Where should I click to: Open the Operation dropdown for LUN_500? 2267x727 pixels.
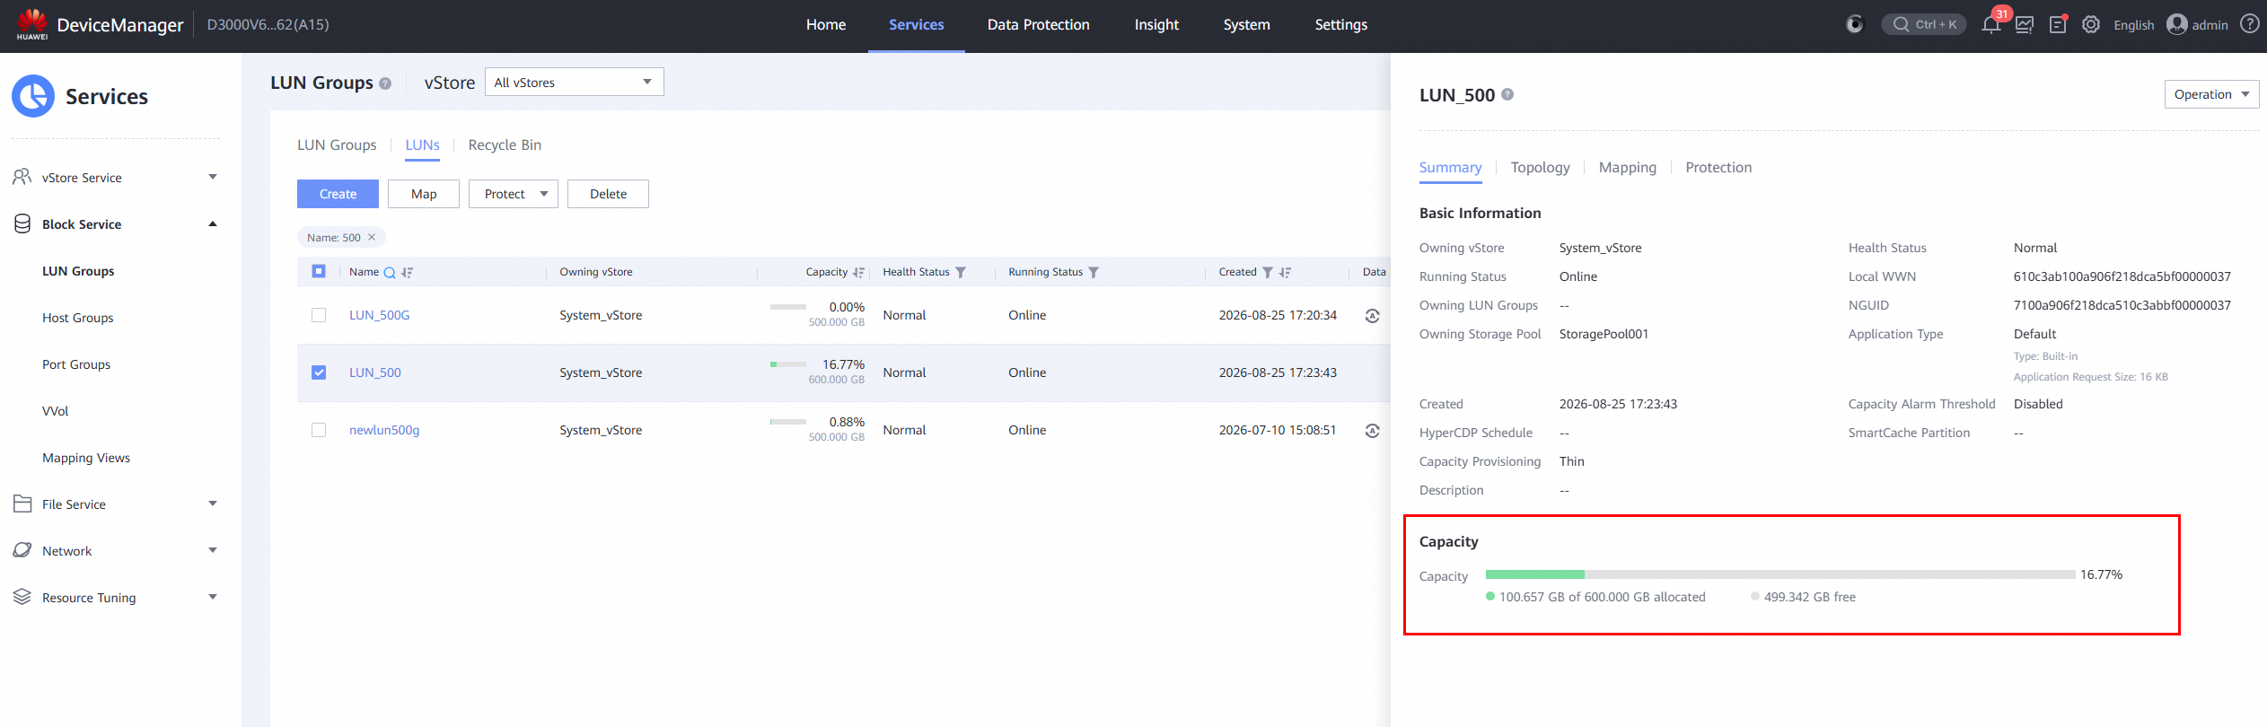(2211, 94)
